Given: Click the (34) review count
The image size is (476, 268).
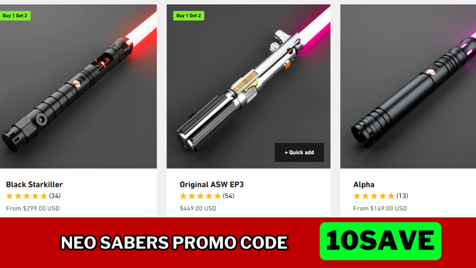Looking at the screenshot, I should tap(55, 196).
